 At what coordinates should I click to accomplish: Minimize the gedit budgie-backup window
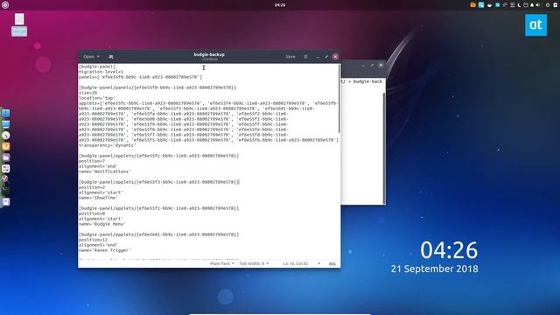[x=318, y=56]
